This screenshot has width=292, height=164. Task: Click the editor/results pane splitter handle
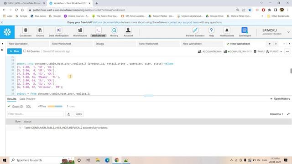pyautogui.click(x=149, y=96)
